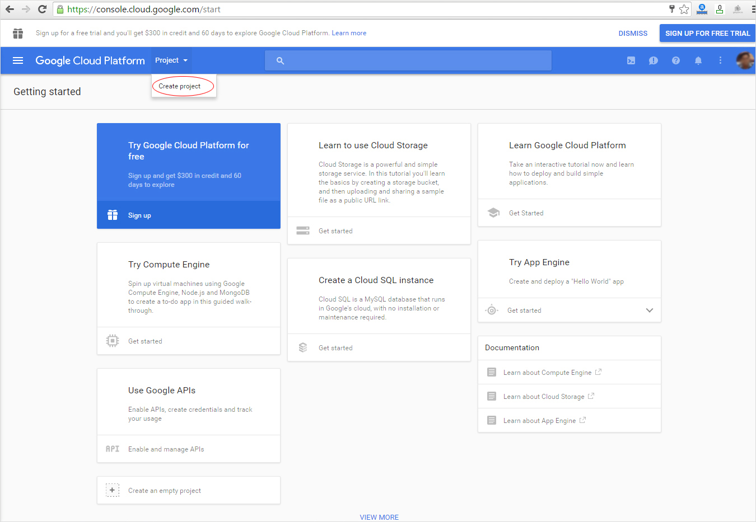Click Get Started under Learn Google Cloud Platform
The width and height of the screenshot is (756, 522).
(526, 213)
